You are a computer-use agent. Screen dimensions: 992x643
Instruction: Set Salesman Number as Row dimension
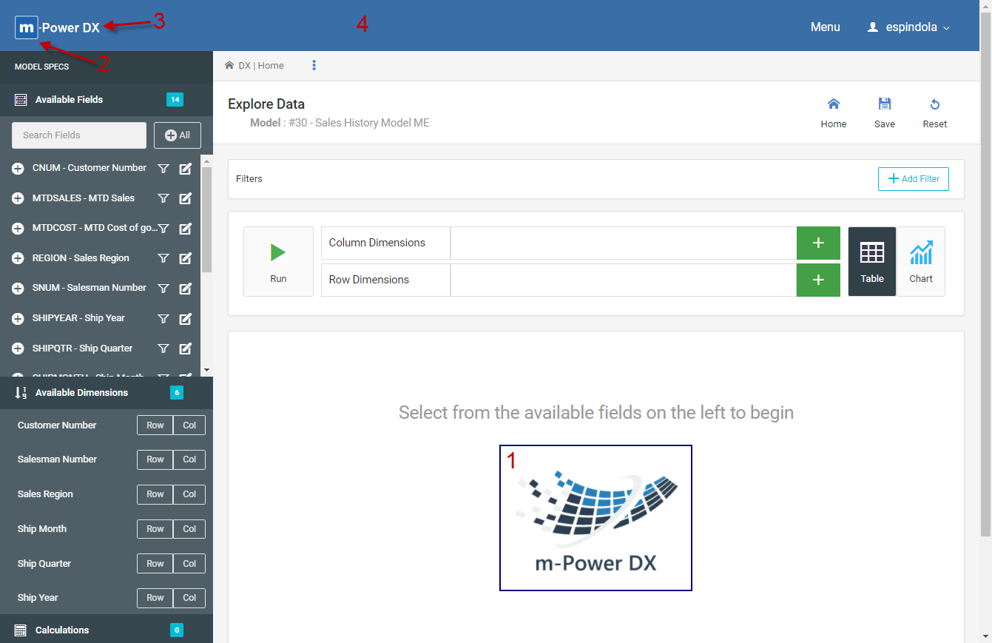click(155, 459)
